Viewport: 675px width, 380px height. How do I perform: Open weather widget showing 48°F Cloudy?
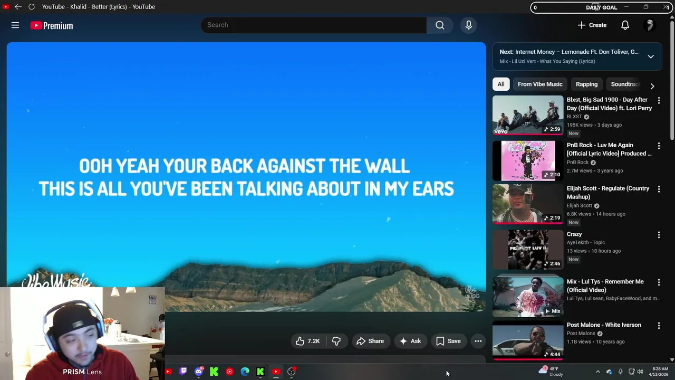click(x=551, y=371)
